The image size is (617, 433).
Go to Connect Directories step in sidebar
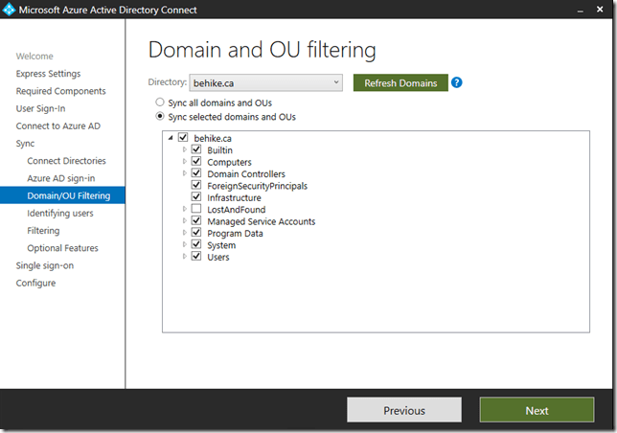[66, 161]
